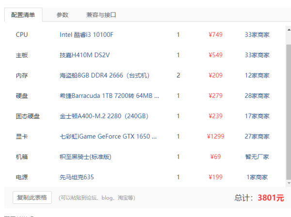The width and height of the screenshot is (291, 217).
Task: Click the 主板 category label
Action: (22, 55)
